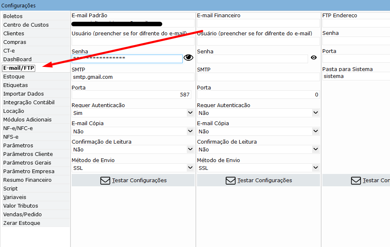Select Boletos in the settings sidebar
The image size is (390, 247).
13,16
